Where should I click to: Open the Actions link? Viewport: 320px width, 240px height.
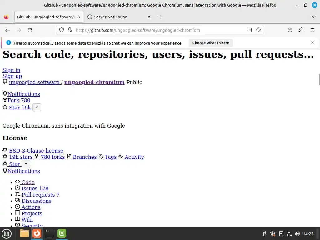click(31, 207)
